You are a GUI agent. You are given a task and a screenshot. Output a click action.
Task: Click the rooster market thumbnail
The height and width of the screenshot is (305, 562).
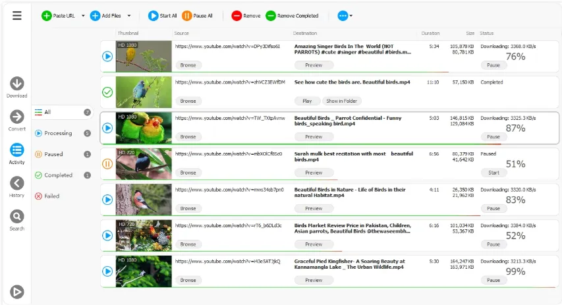tap(144, 235)
